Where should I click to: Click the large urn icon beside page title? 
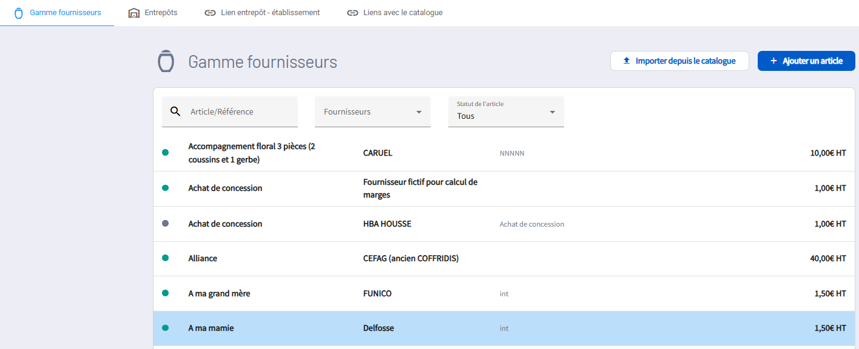click(166, 62)
